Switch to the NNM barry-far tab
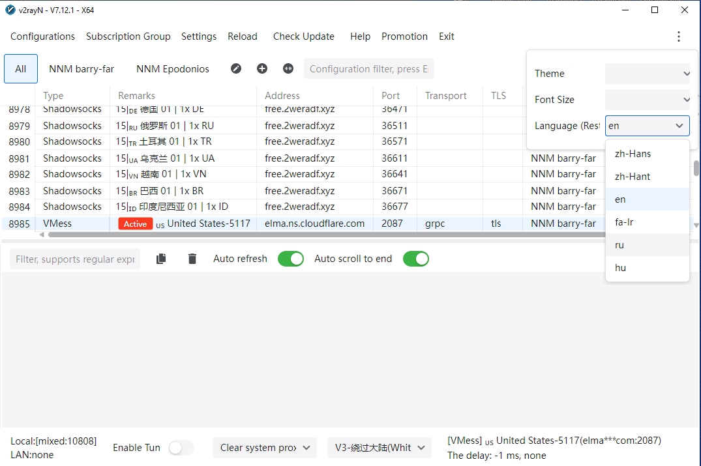701x466 pixels. coord(82,69)
